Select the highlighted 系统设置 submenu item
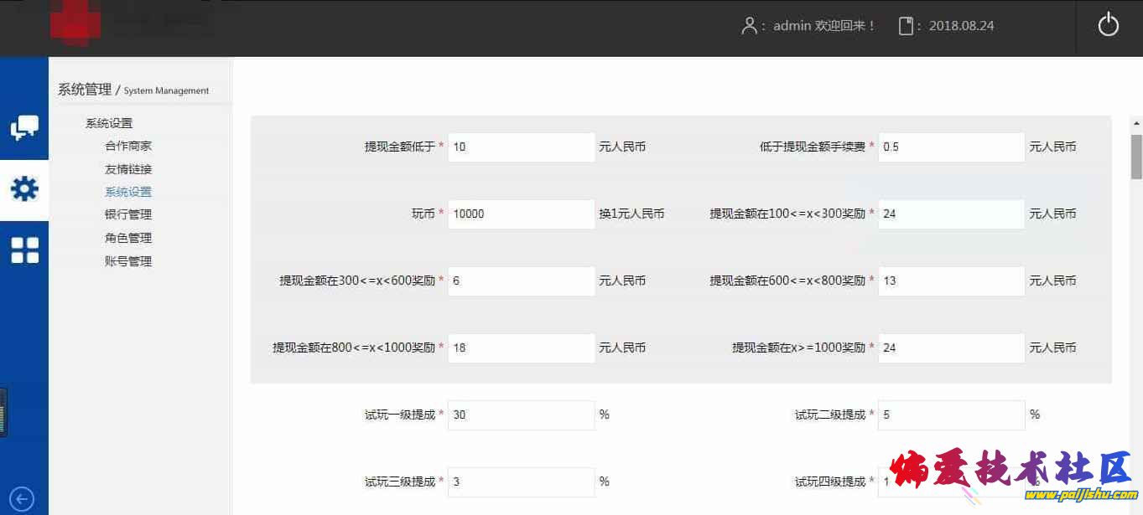The height and width of the screenshot is (515, 1143). click(x=128, y=192)
